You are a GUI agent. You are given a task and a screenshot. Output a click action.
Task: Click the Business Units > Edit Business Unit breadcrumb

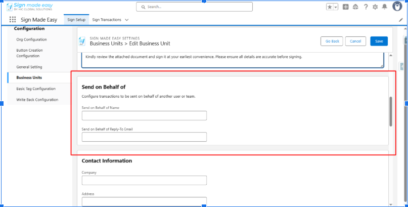coord(130,44)
